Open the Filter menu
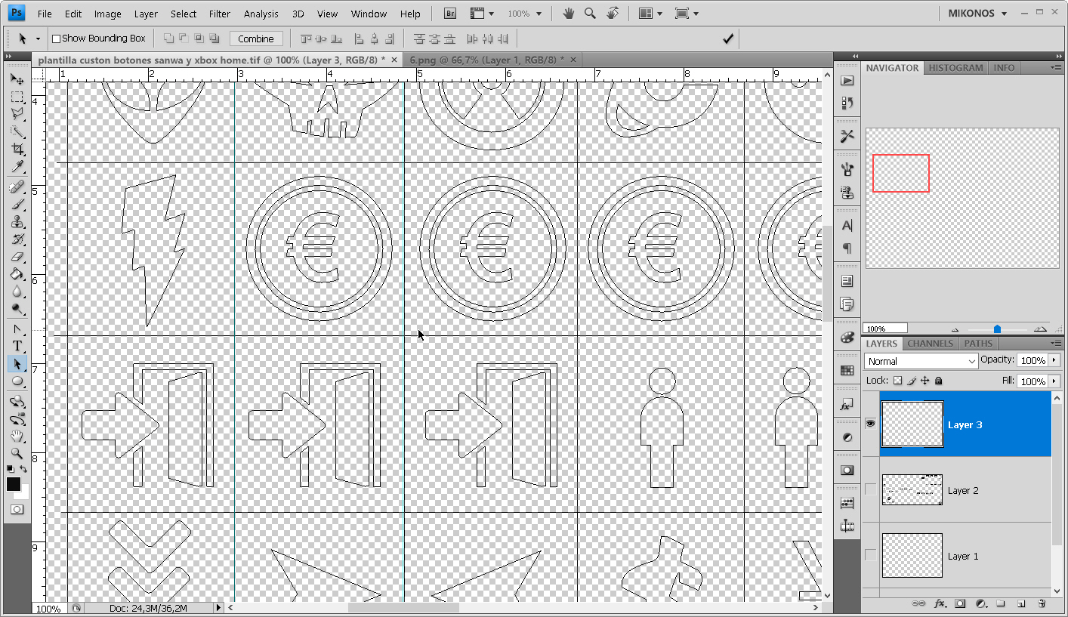The image size is (1068, 617). click(x=220, y=14)
